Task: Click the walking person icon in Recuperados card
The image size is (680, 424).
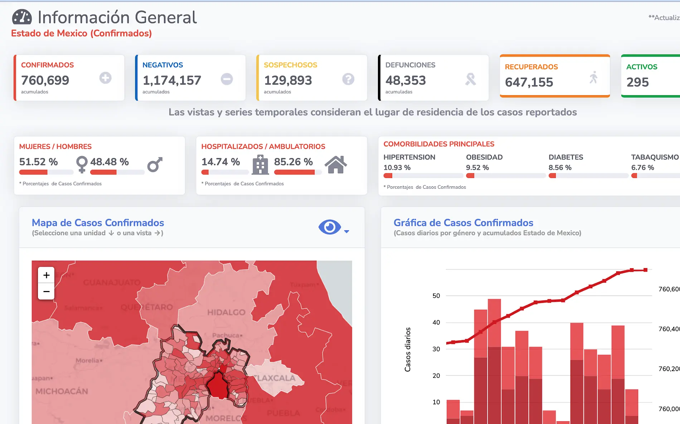Action: [593, 77]
